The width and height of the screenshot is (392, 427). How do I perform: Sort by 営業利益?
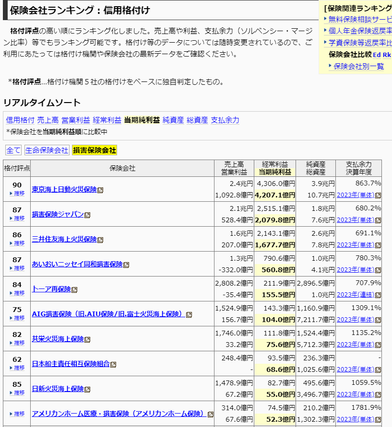pos(75,120)
